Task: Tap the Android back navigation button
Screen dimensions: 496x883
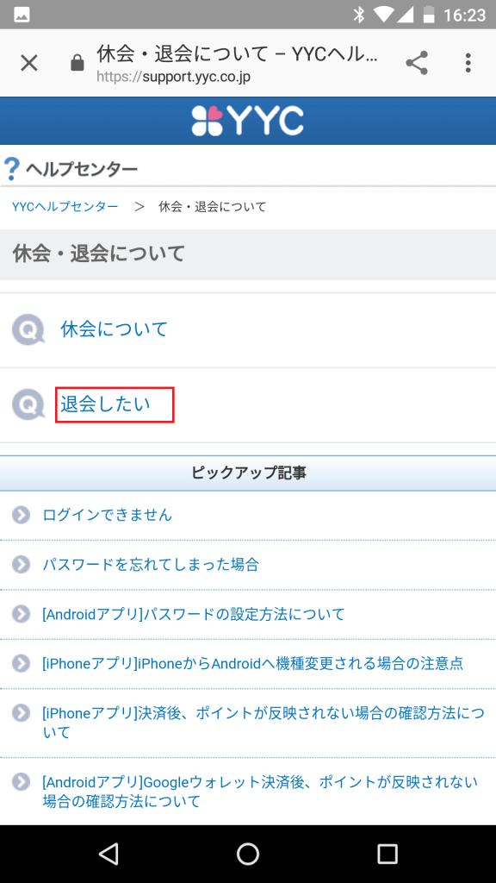Action: click(x=108, y=854)
